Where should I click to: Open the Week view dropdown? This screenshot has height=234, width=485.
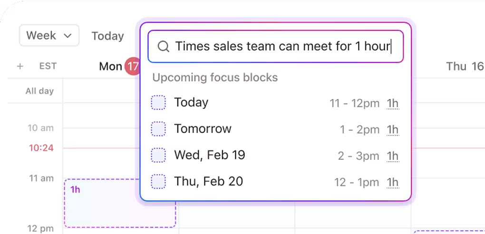click(49, 36)
